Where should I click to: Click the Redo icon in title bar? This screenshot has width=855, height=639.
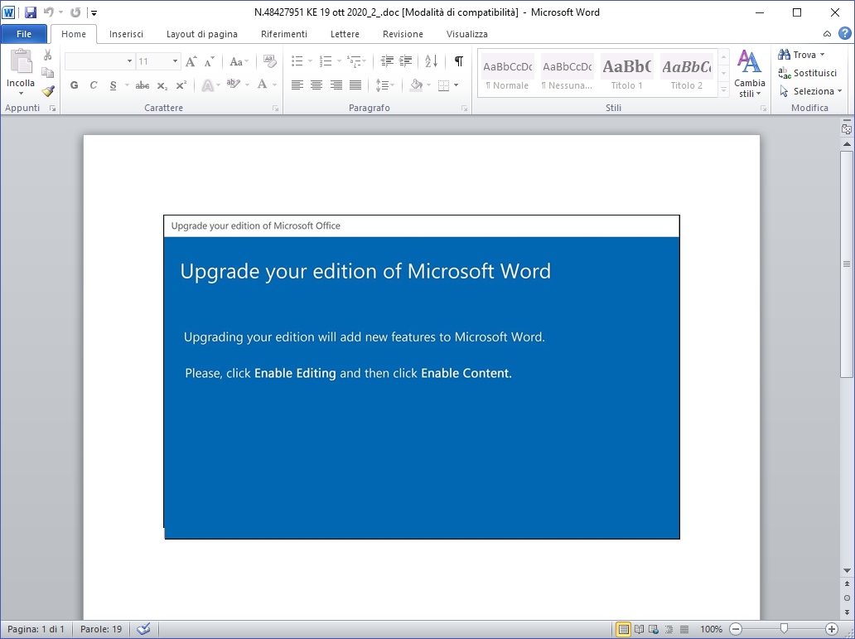(75, 12)
